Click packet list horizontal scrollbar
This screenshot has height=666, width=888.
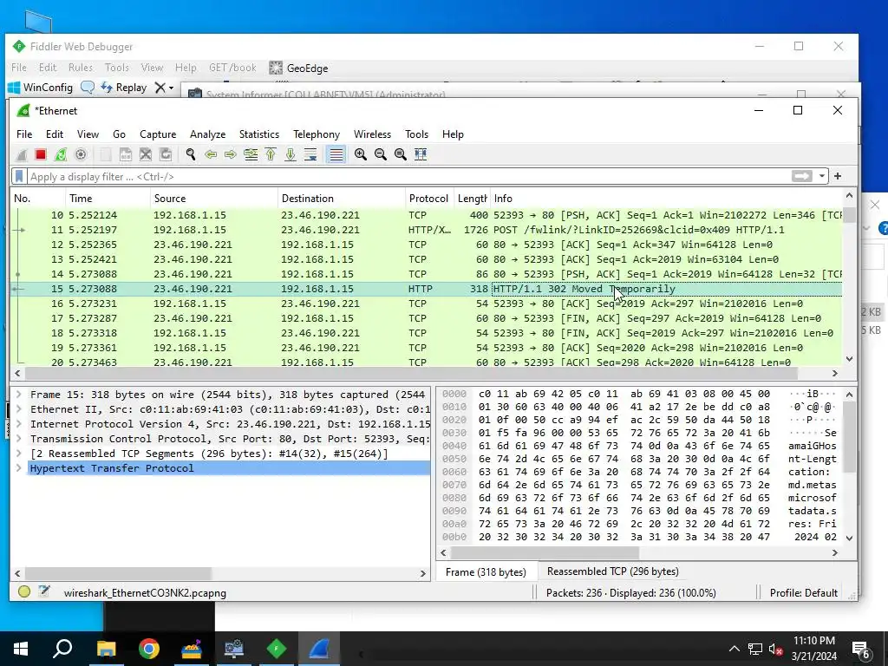pyautogui.click(x=410, y=373)
